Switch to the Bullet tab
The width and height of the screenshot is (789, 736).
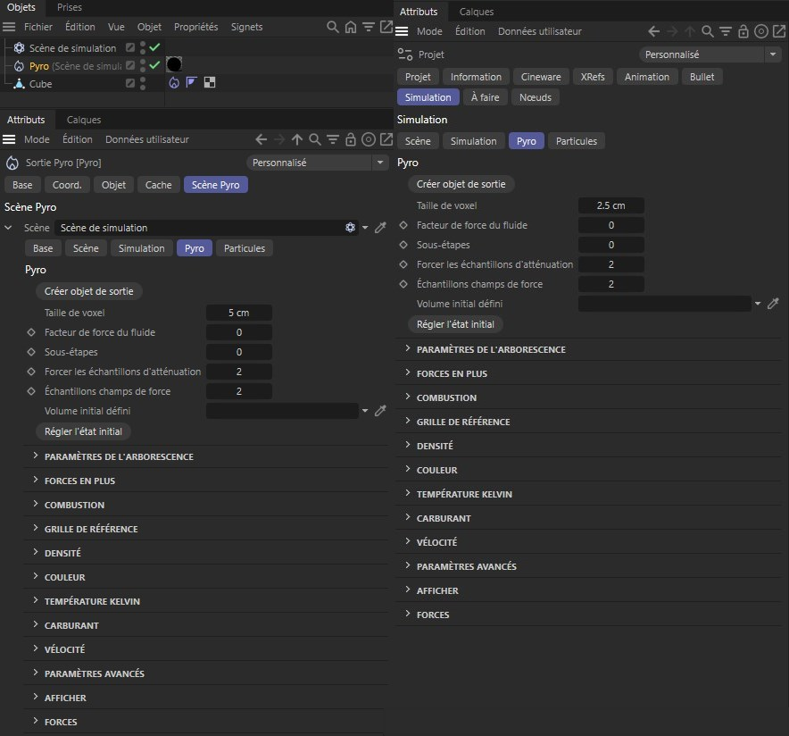point(702,77)
